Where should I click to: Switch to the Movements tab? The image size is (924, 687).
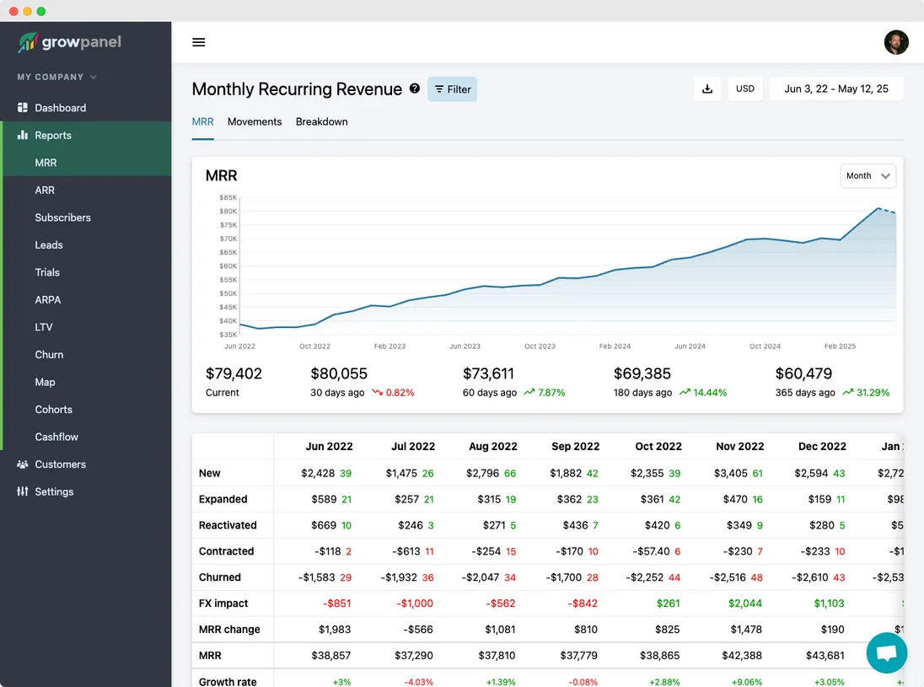click(x=255, y=121)
